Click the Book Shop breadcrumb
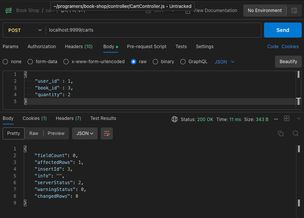The image size is (304, 218). 28,11
